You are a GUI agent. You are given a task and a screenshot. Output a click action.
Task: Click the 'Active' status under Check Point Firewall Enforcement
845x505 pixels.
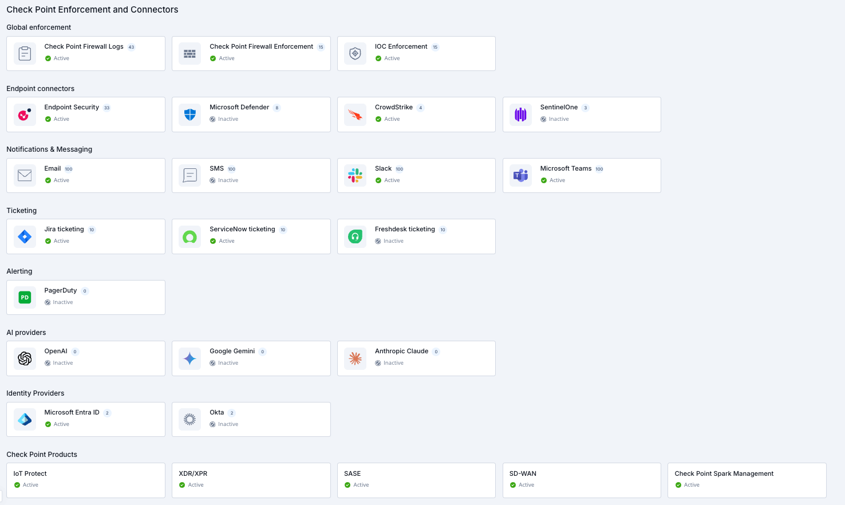[x=222, y=58]
